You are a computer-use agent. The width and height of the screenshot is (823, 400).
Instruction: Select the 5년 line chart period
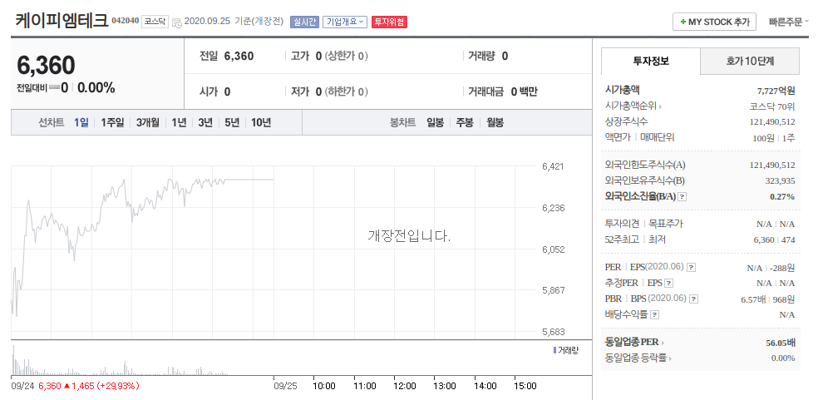232,123
